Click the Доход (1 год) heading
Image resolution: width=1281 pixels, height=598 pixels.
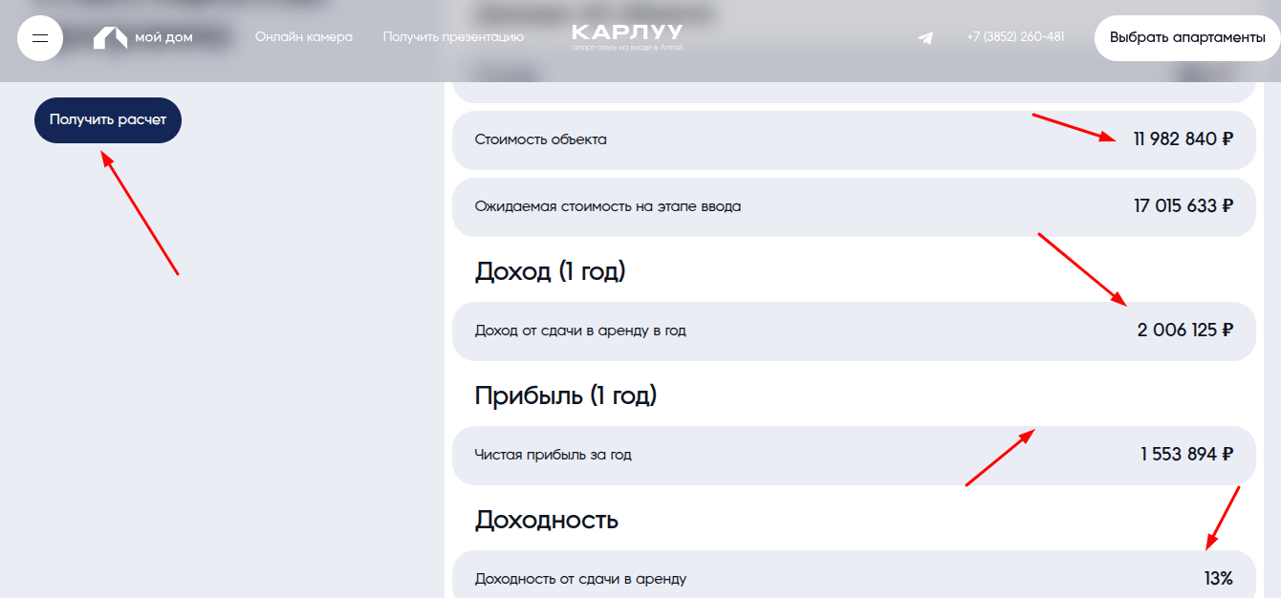[550, 271]
